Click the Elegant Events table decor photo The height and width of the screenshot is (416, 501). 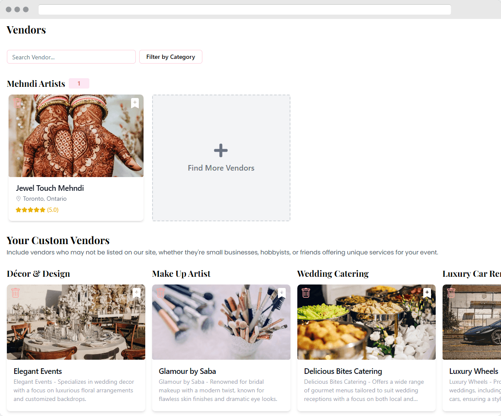pos(76,322)
